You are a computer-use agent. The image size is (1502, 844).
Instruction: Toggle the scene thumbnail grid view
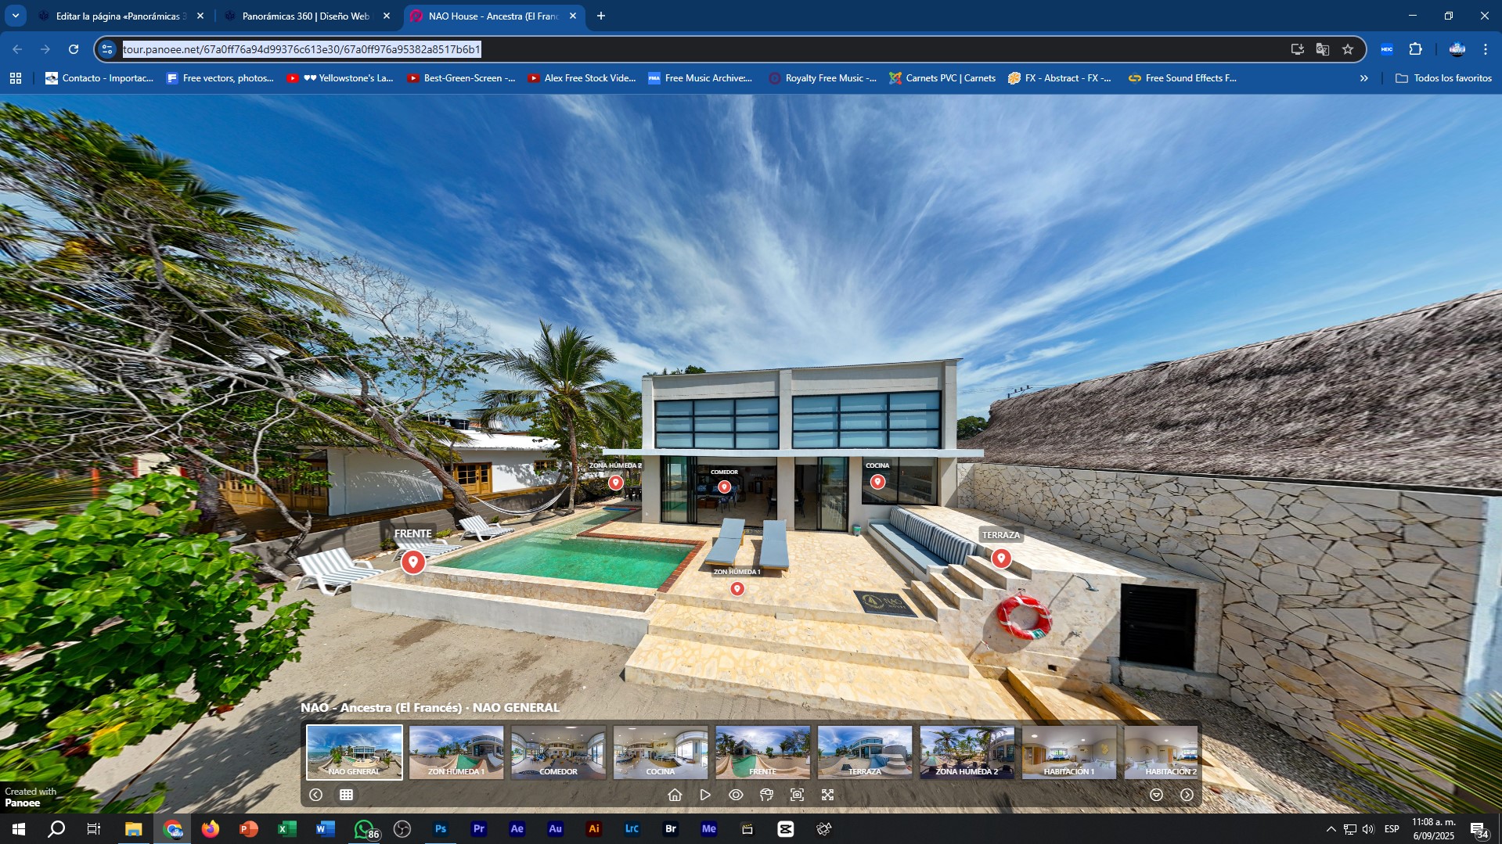point(346,795)
